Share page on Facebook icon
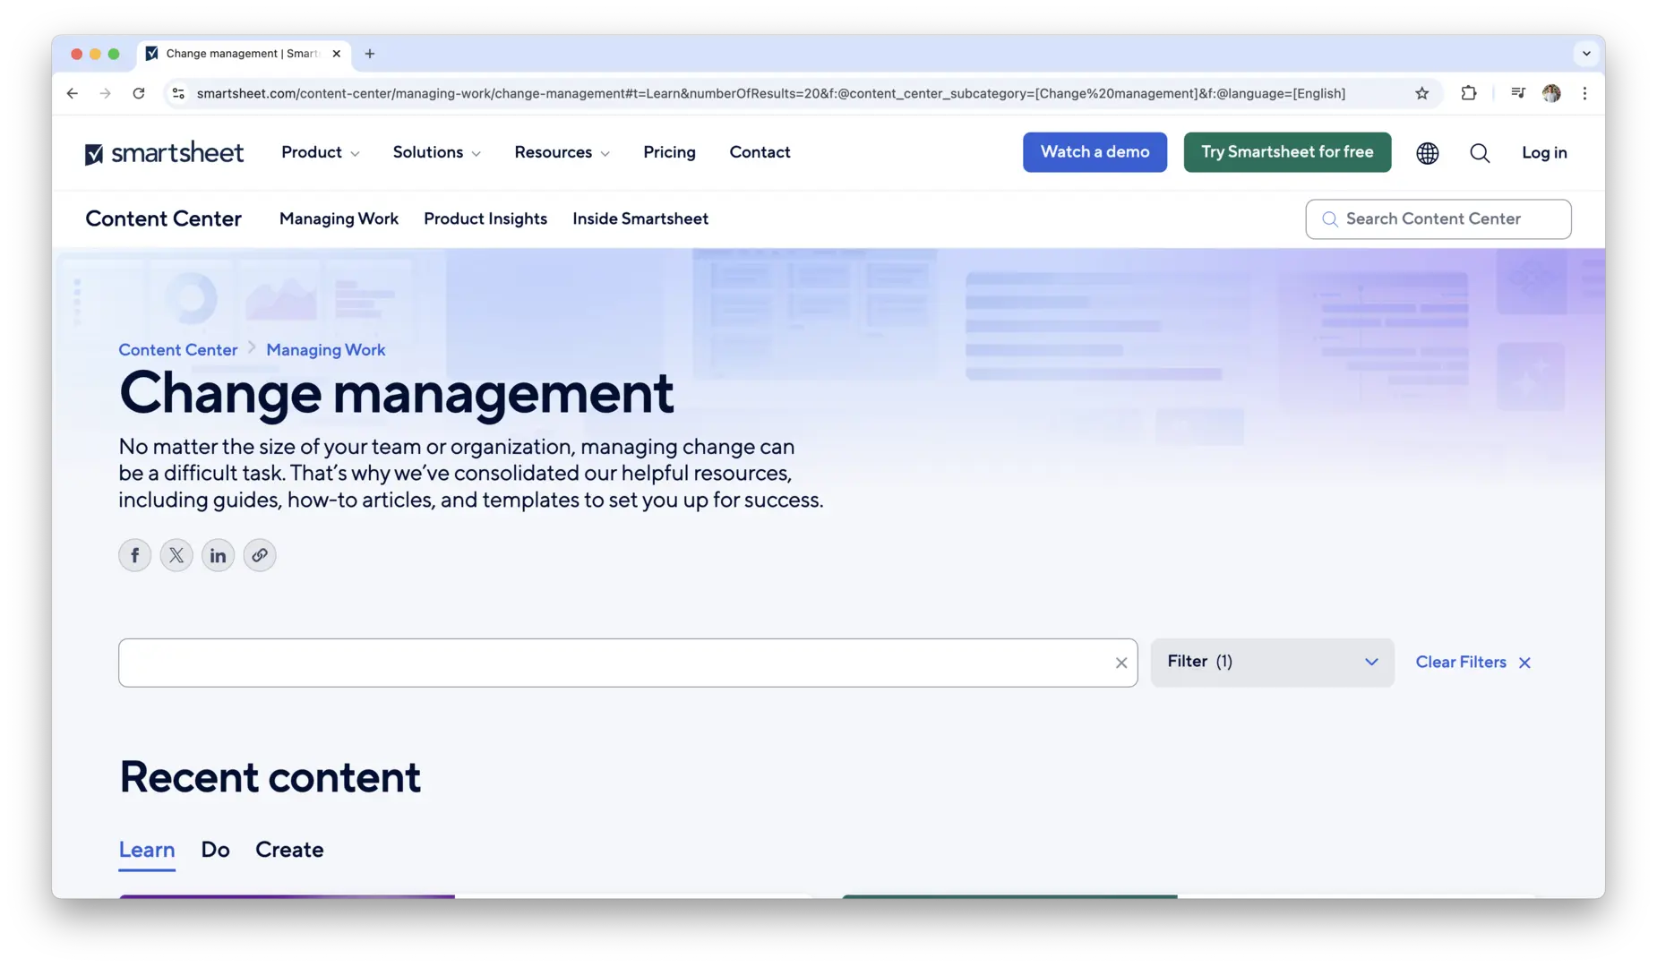 click(x=135, y=555)
